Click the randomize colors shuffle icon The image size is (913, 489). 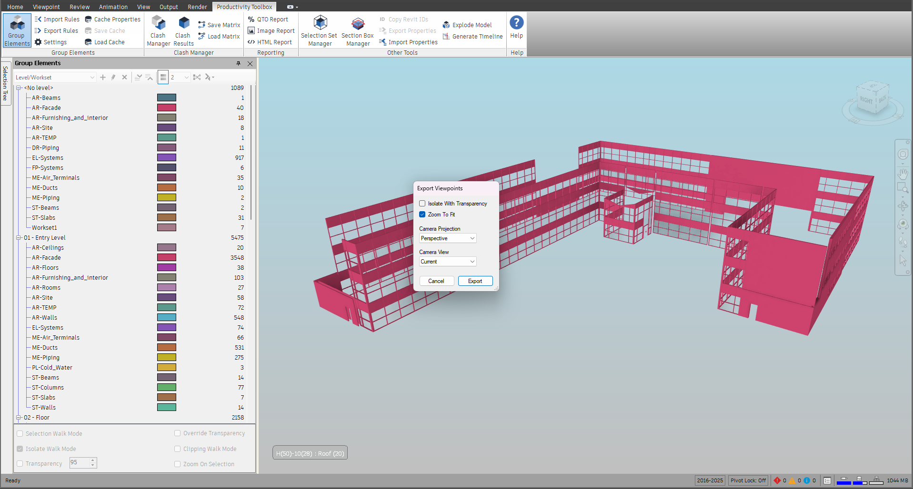coord(197,77)
